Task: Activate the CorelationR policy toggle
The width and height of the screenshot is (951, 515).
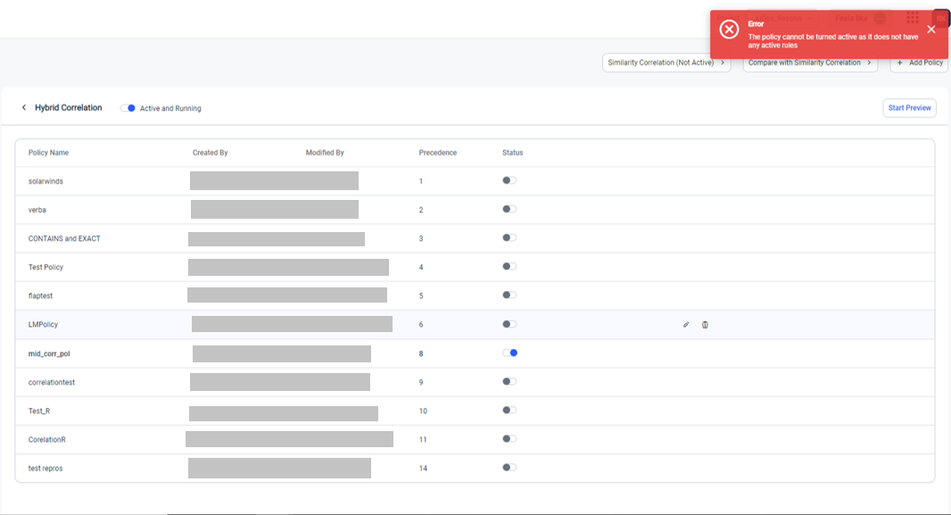Action: pyautogui.click(x=509, y=438)
